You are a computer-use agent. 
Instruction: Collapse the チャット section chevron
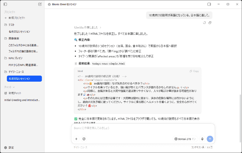point(14,87)
